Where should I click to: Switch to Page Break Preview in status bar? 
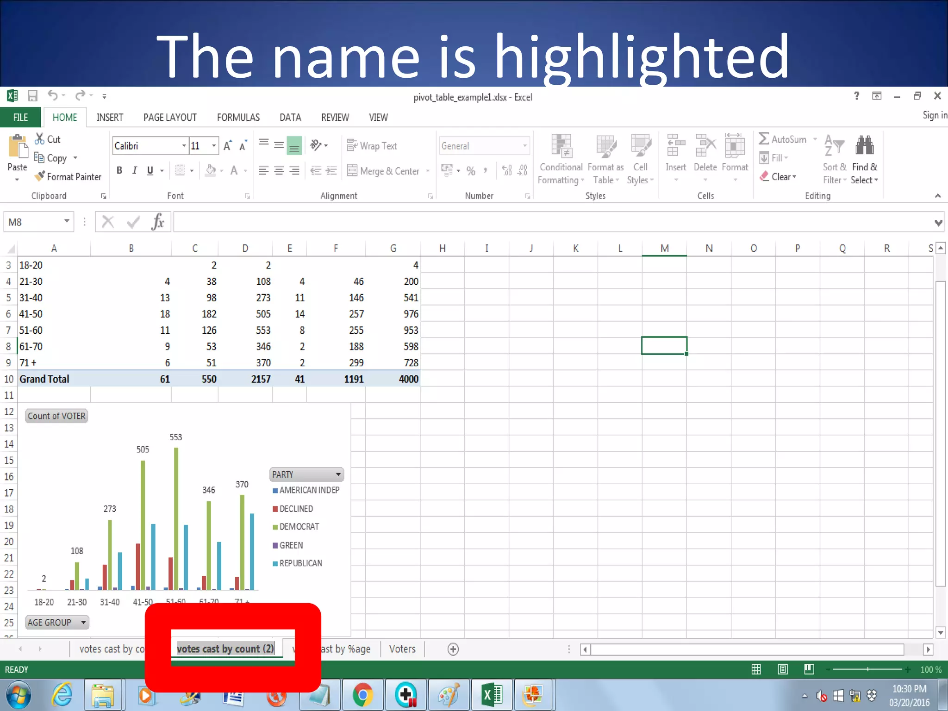pos(809,669)
